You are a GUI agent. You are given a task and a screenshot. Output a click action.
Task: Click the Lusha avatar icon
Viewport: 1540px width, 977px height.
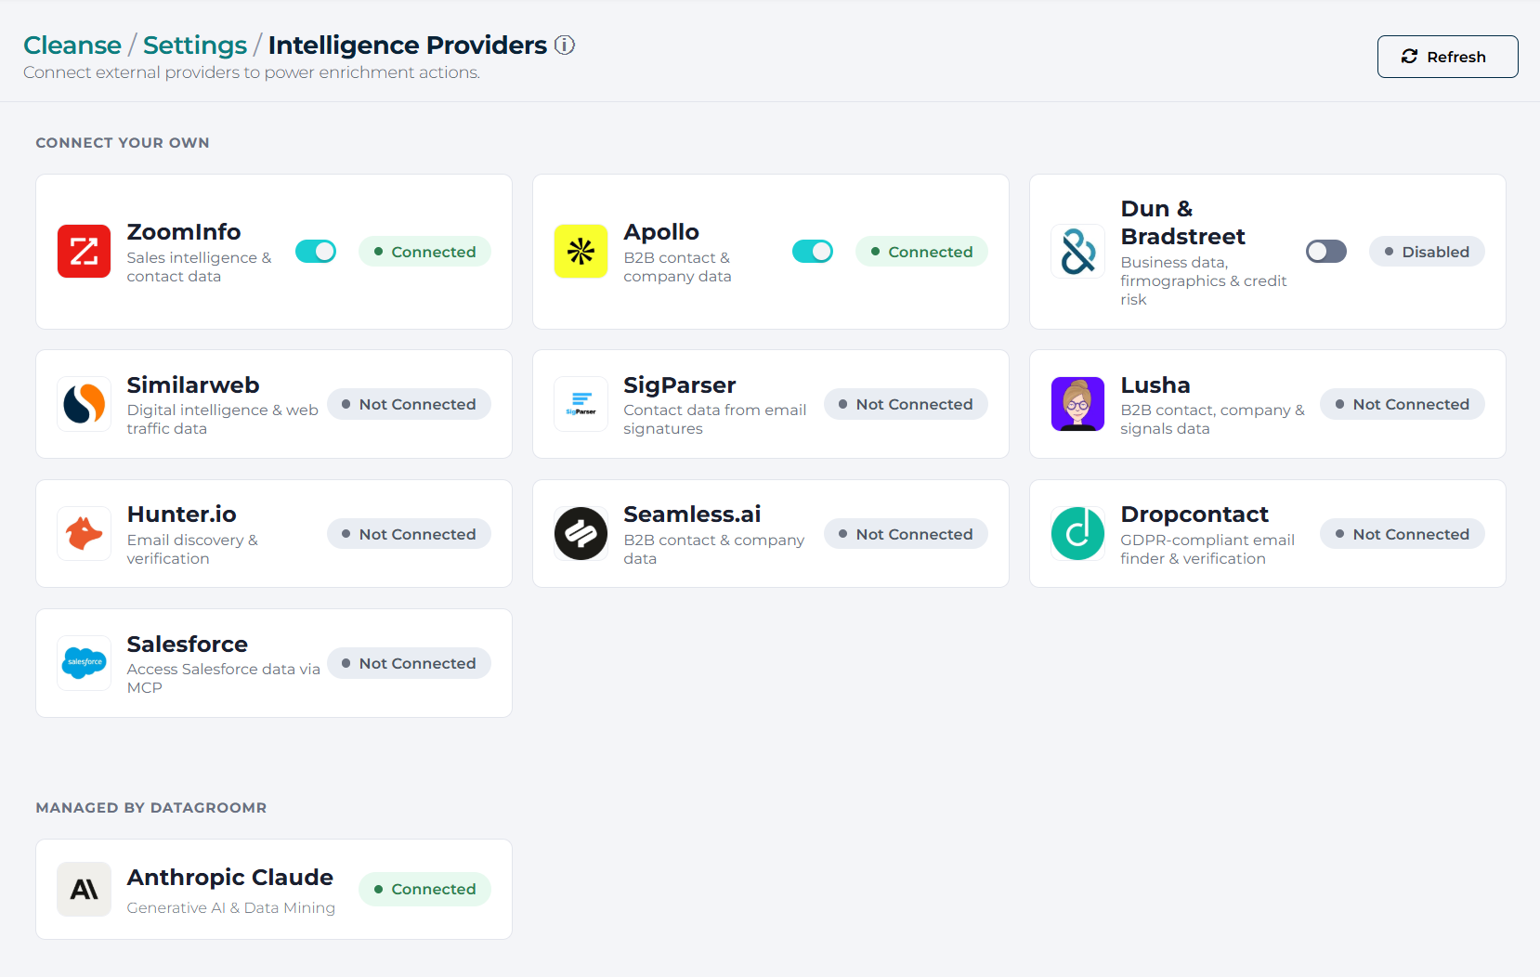(1077, 404)
